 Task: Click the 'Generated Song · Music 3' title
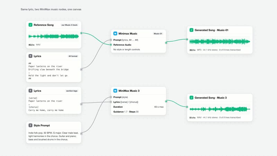[x=211, y=98]
